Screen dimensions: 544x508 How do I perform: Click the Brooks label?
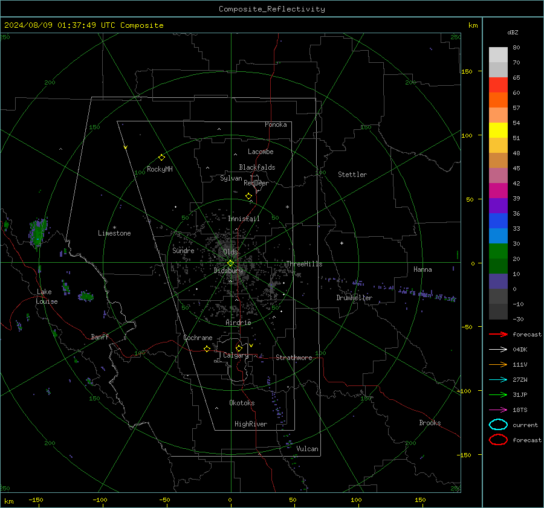tap(430, 423)
